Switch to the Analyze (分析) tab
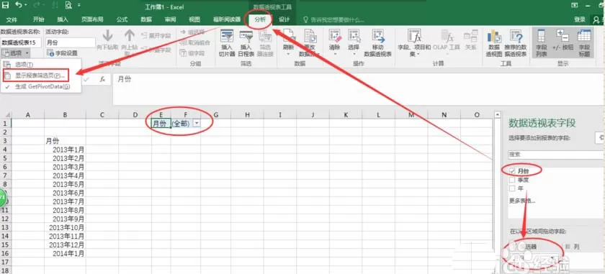The width and height of the screenshot is (605, 274). pos(260,19)
